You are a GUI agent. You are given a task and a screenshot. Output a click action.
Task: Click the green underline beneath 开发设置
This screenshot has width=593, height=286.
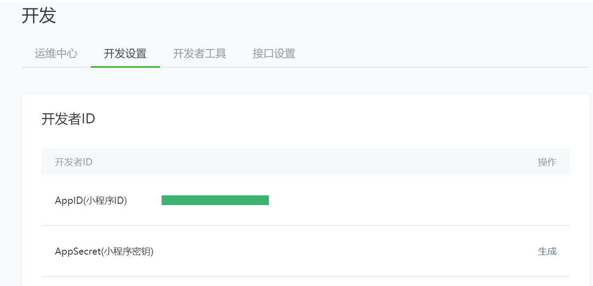pyautogui.click(x=125, y=67)
